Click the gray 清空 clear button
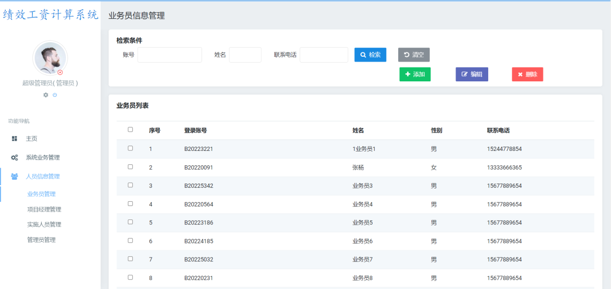This screenshot has width=611, height=289. [414, 55]
